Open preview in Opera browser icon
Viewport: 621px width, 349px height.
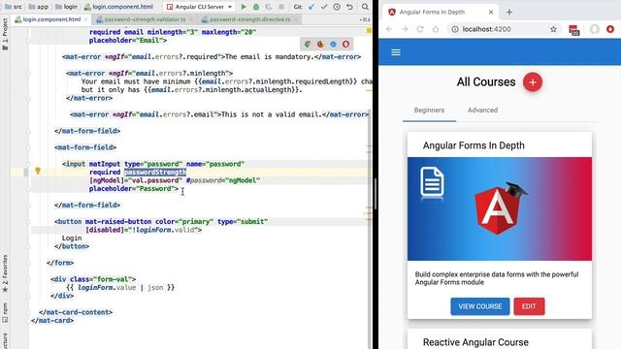pos(345,44)
